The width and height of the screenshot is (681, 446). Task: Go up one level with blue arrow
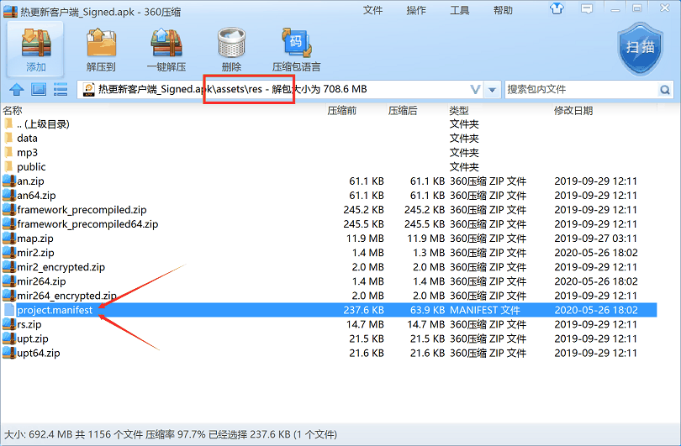[17, 89]
